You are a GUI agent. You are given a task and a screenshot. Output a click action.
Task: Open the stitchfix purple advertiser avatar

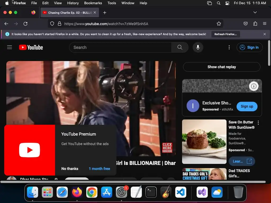(193, 106)
